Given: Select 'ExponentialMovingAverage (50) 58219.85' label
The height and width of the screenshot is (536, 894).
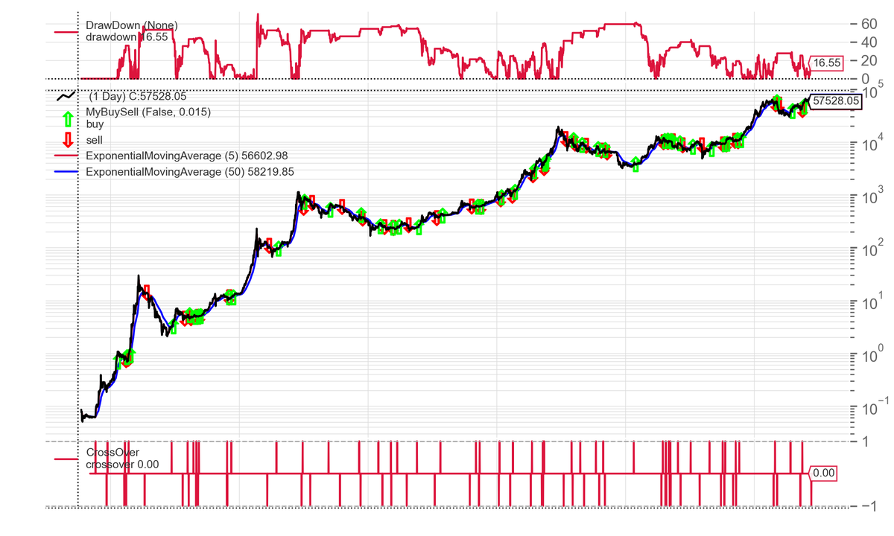Looking at the screenshot, I should click(x=190, y=172).
